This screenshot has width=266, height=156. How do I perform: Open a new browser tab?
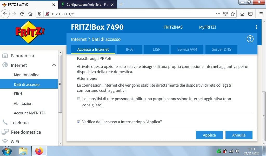click(121, 4)
